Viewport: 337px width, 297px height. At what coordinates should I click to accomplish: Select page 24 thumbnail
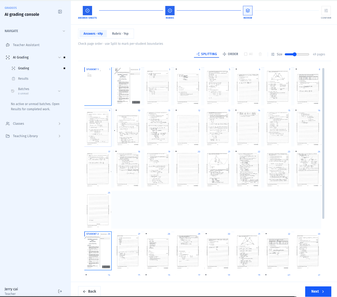308,169
